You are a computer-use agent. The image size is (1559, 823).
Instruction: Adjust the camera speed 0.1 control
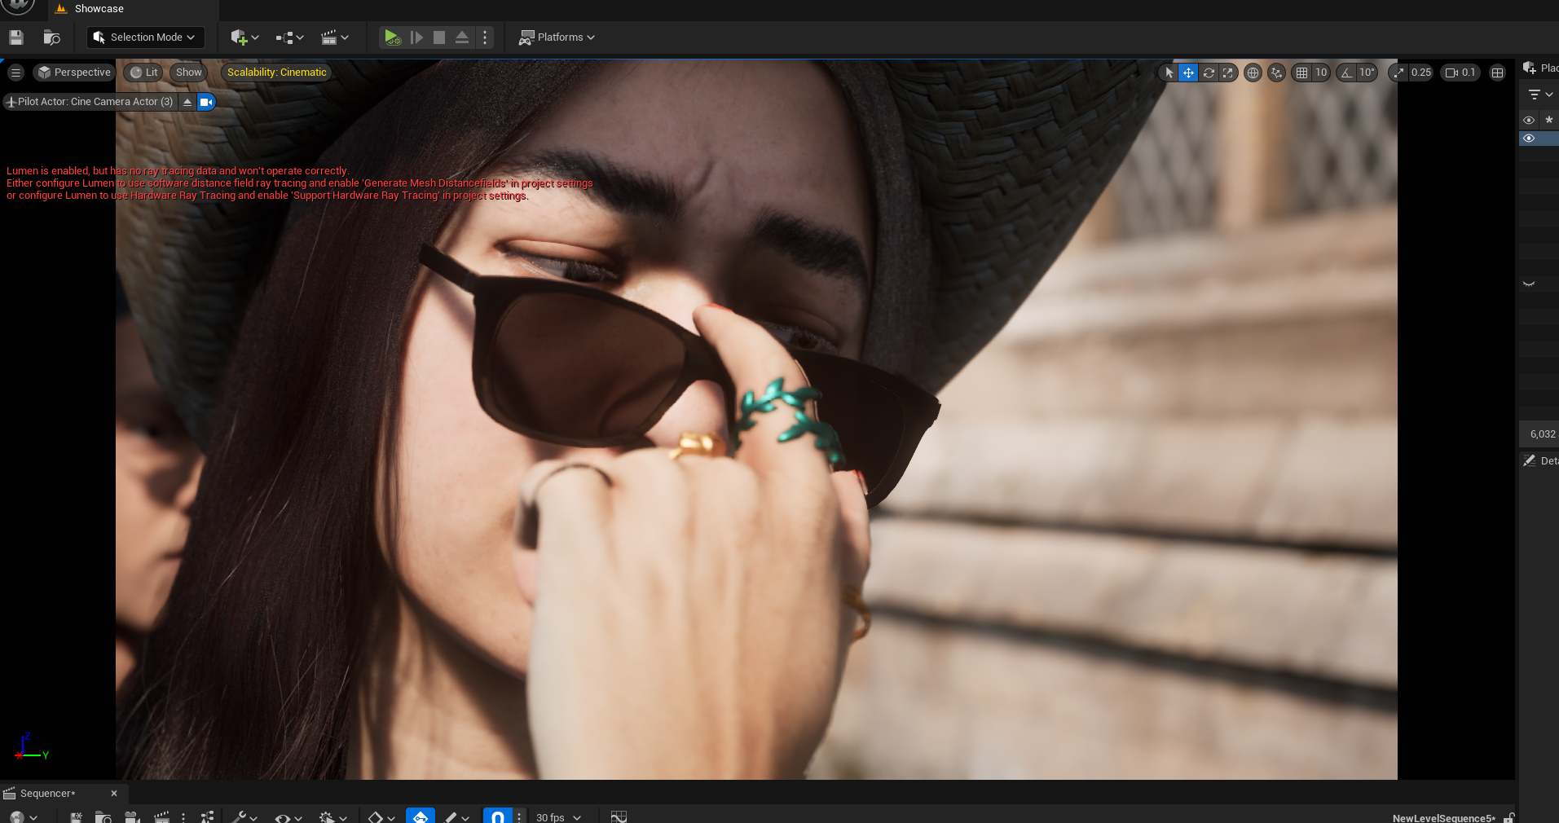coord(1460,73)
